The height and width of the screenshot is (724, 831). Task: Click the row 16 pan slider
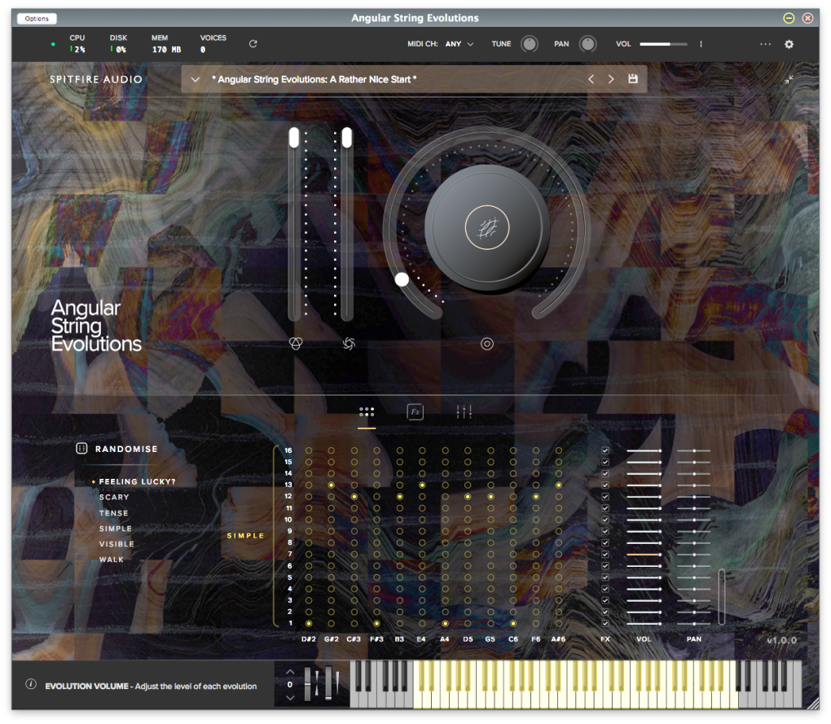[694, 450]
